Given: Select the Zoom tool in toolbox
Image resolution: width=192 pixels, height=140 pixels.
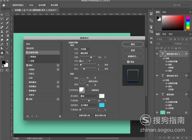Looking at the screenshot, I should click(7, 53).
